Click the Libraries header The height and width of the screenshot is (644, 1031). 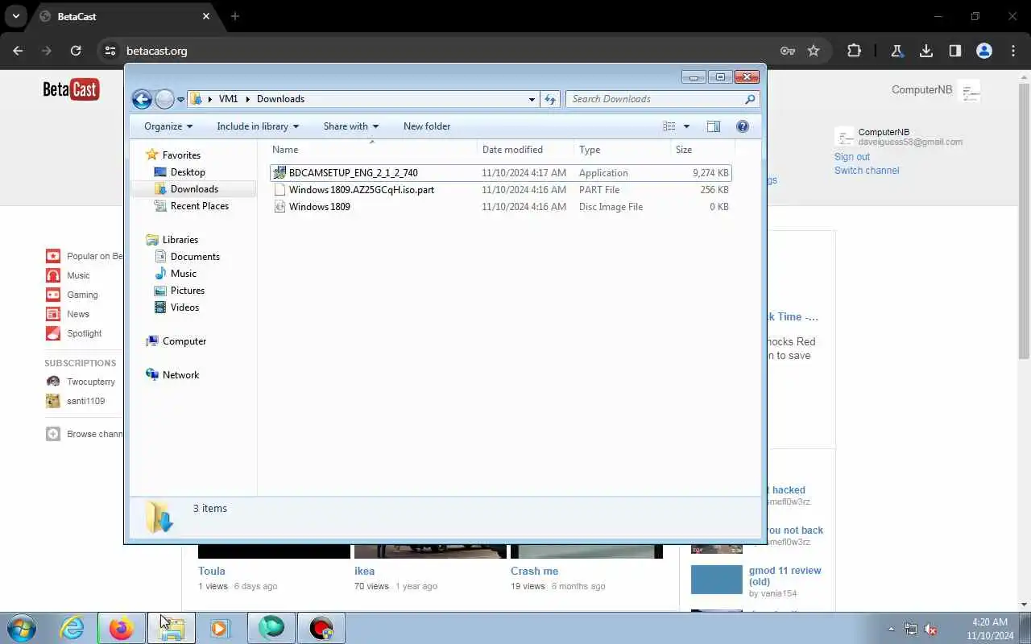coord(180,240)
